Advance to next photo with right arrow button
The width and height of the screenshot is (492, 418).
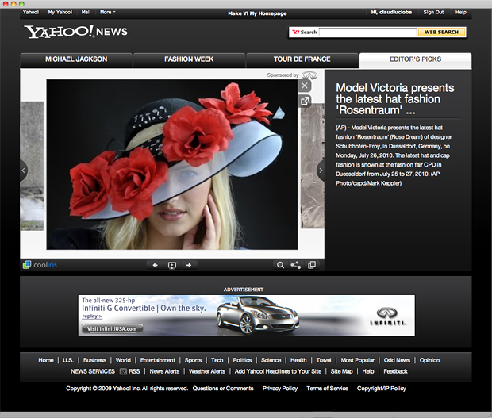(x=189, y=265)
